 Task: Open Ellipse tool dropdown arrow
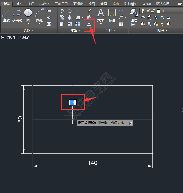[54, 17]
